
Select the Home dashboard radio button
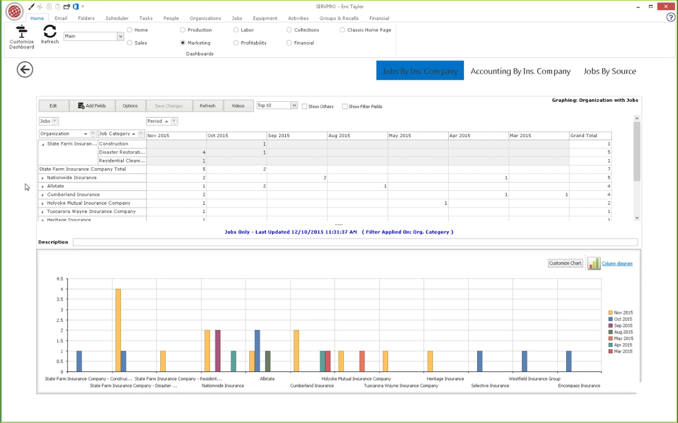pyautogui.click(x=130, y=30)
